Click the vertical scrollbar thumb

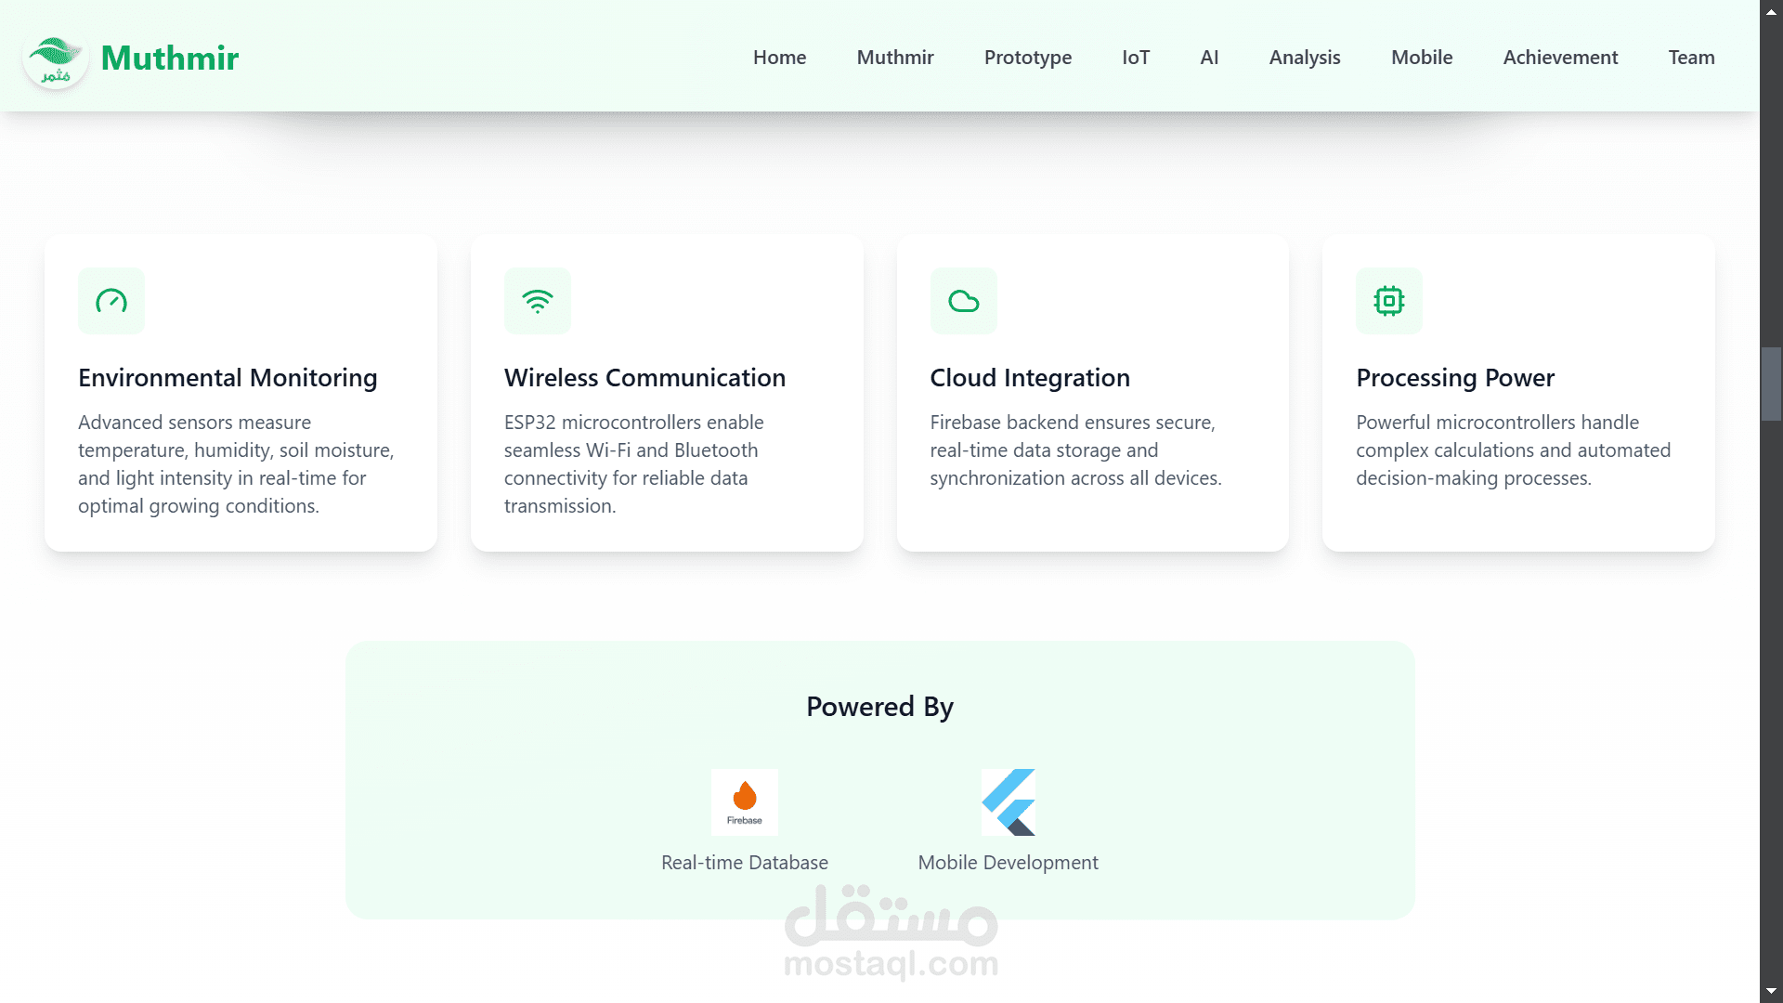1771,384
